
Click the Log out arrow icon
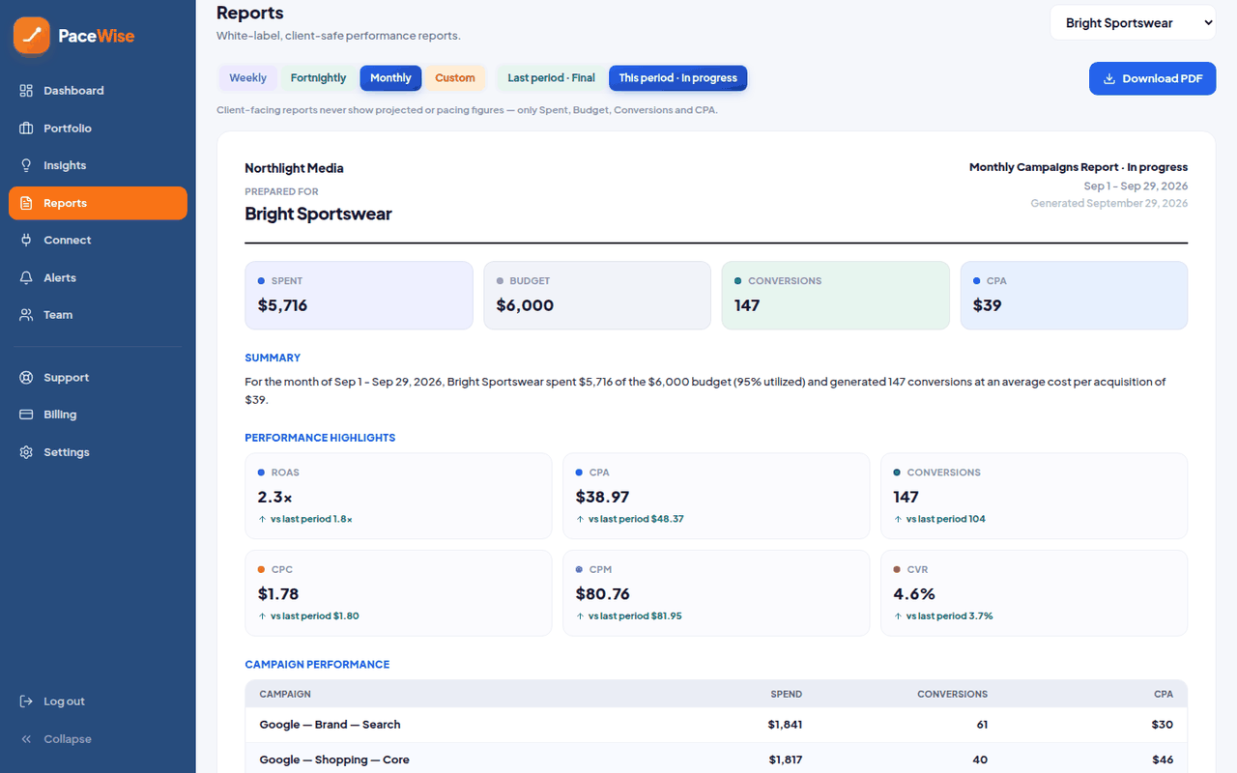[26, 701]
